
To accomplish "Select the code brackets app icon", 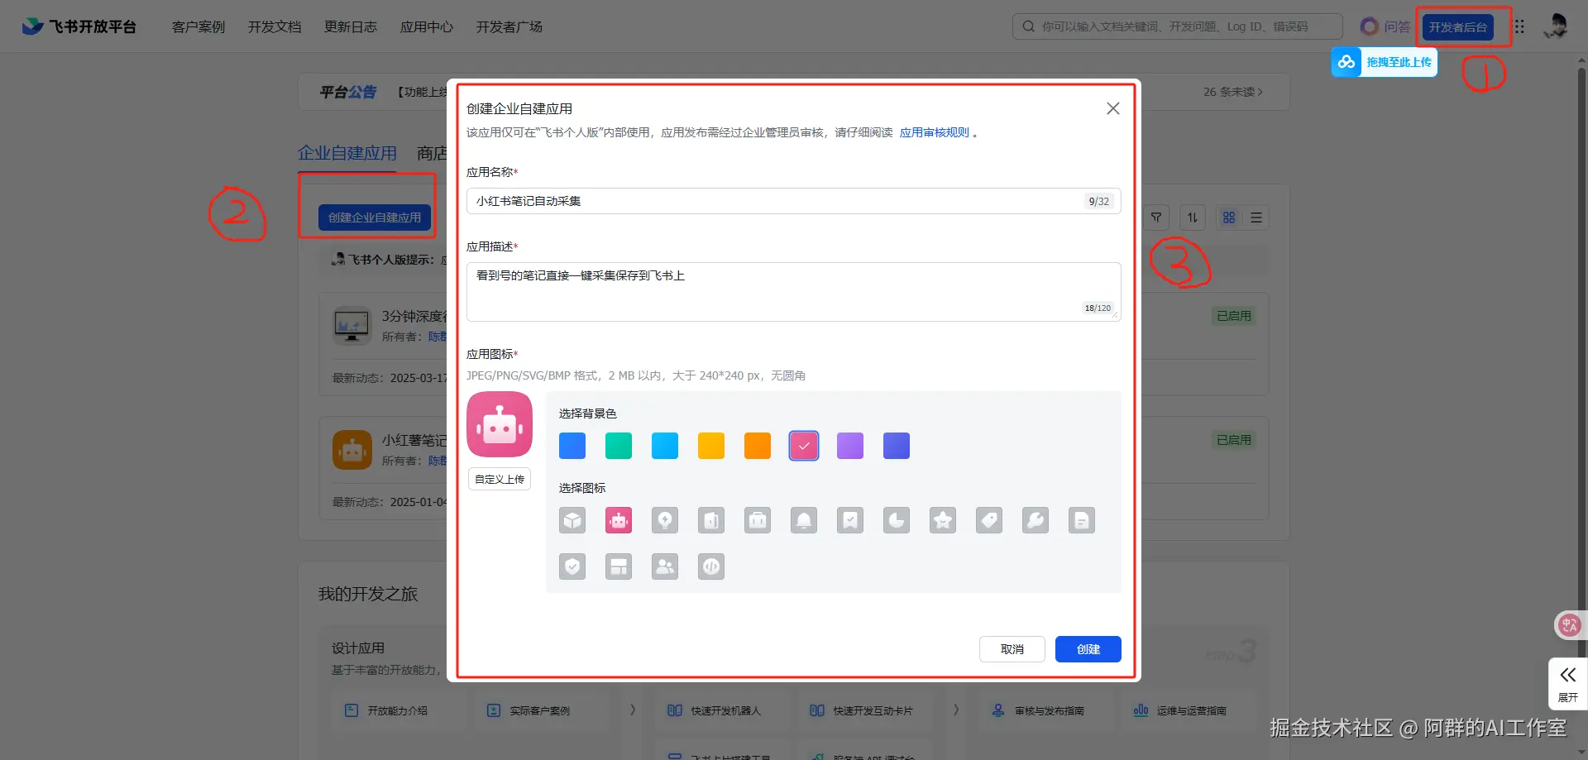I will tap(711, 566).
